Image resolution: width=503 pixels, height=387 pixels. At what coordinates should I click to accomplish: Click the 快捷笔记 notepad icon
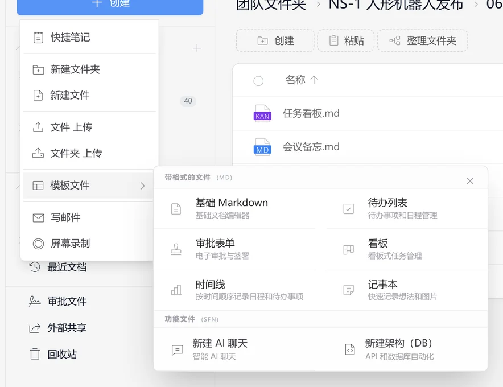pos(38,38)
